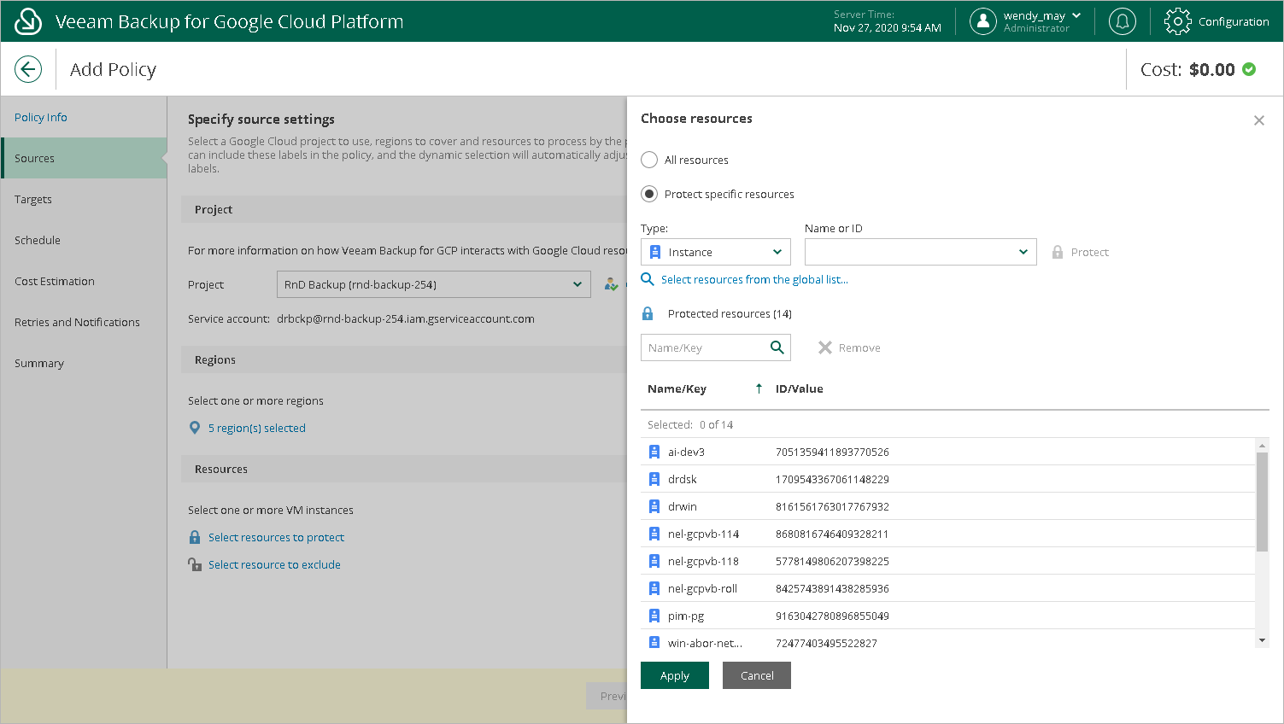Click ID value 9163042780896855049
This screenshot has height=724, width=1284.
point(832,616)
